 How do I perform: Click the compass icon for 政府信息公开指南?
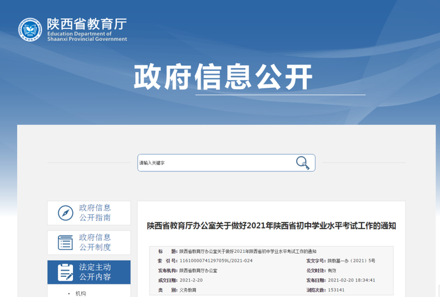65,213
